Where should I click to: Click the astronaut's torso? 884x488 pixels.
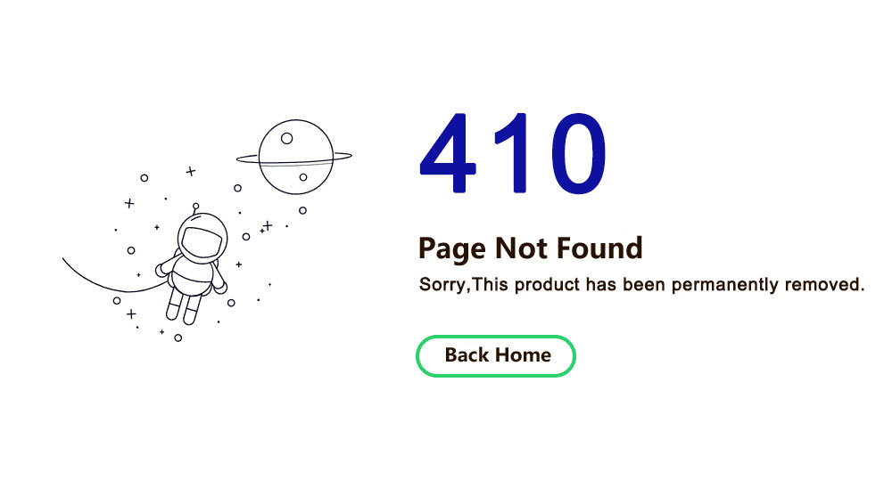point(193,276)
